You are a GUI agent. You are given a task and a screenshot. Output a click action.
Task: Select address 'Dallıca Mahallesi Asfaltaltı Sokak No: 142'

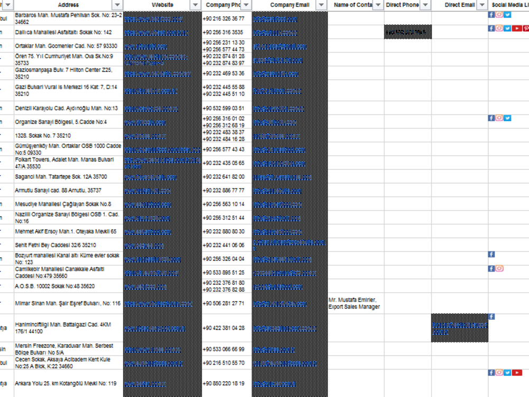(63, 32)
